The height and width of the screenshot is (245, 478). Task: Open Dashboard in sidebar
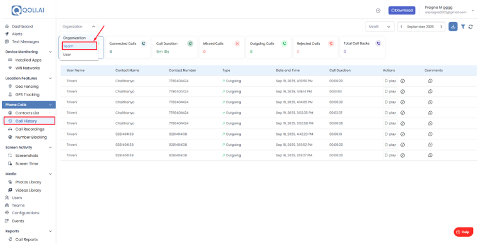(x=22, y=26)
